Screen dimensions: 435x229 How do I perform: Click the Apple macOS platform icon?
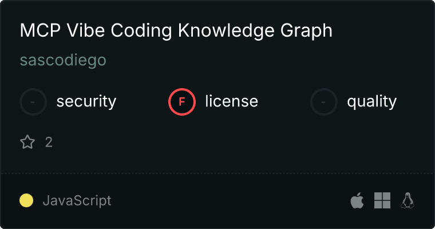(357, 200)
